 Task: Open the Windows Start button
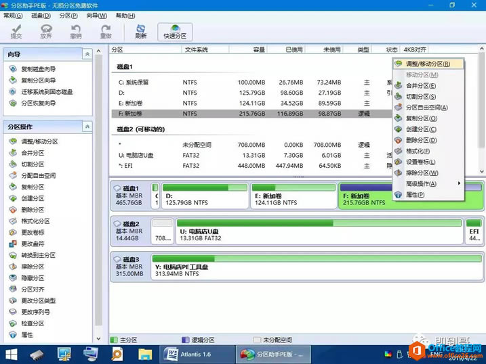(x=12, y=355)
